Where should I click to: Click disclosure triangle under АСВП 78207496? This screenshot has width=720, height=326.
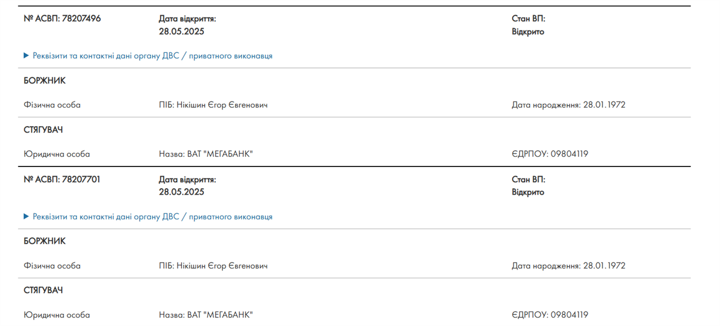point(26,56)
